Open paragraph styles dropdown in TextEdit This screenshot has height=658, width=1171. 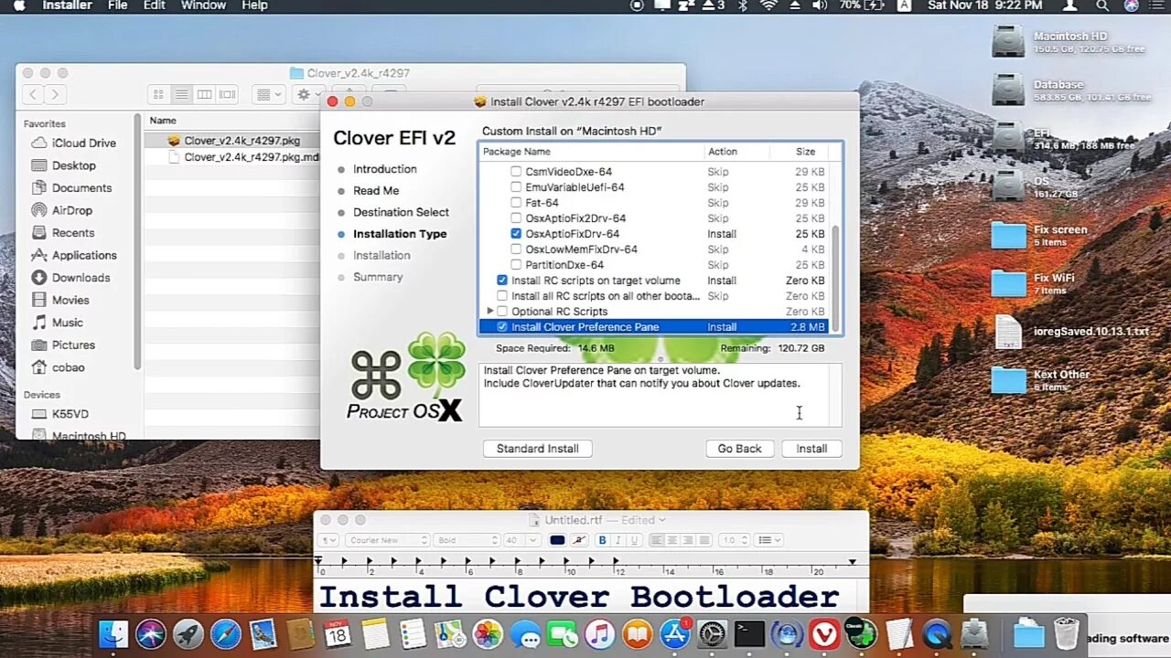click(x=329, y=540)
